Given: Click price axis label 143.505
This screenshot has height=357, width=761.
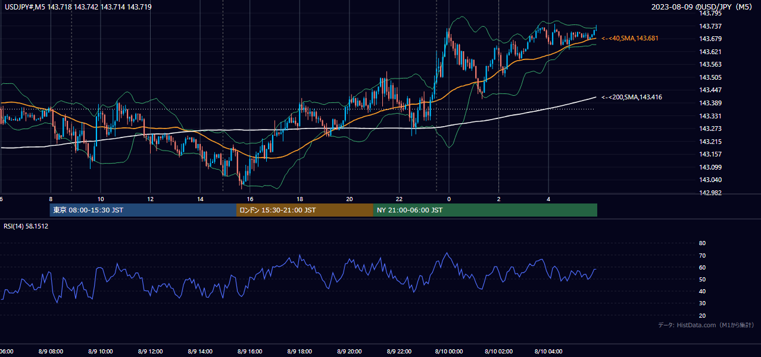Looking at the screenshot, I should [710, 77].
